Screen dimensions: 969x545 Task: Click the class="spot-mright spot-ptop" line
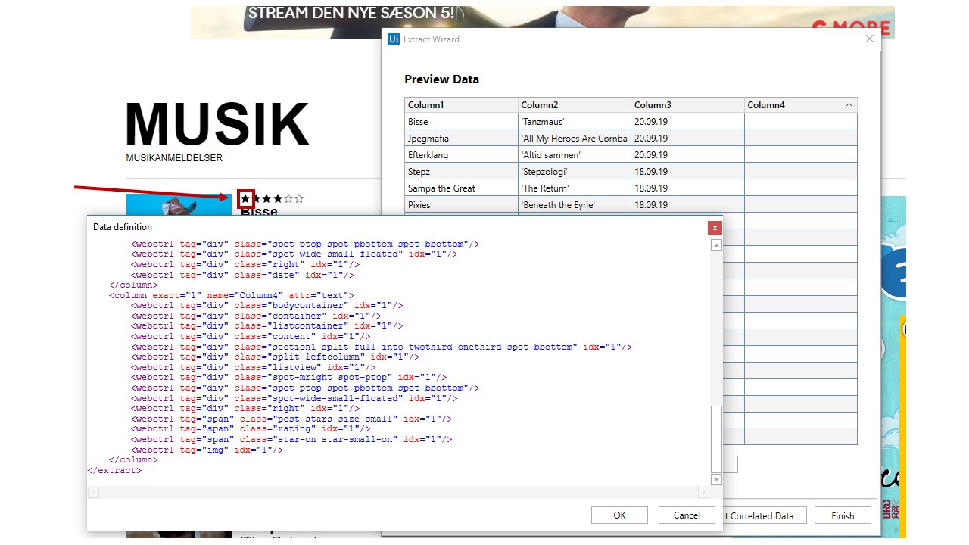pos(288,378)
